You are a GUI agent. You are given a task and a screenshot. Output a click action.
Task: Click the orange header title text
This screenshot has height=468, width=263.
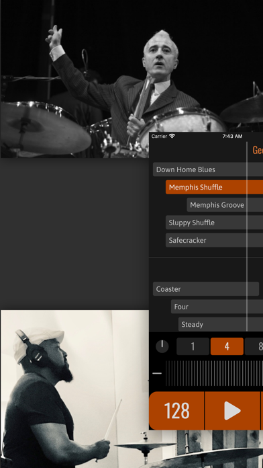click(258, 150)
